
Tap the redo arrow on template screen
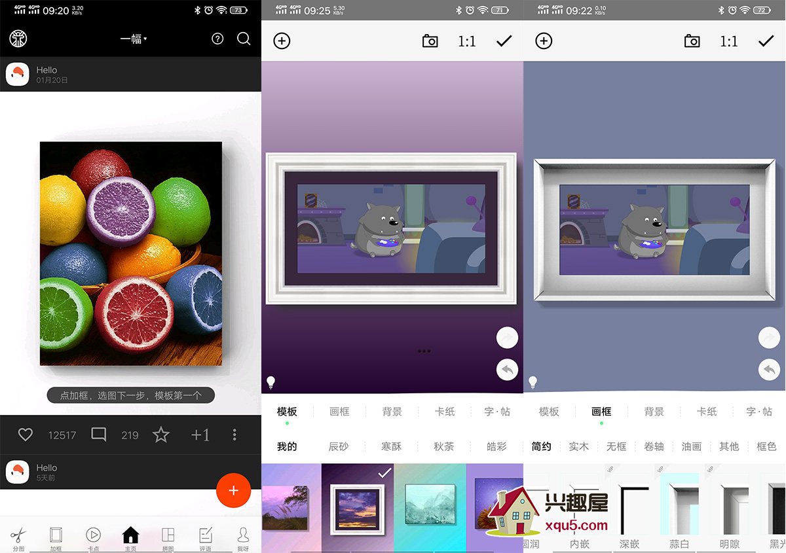click(x=508, y=338)
